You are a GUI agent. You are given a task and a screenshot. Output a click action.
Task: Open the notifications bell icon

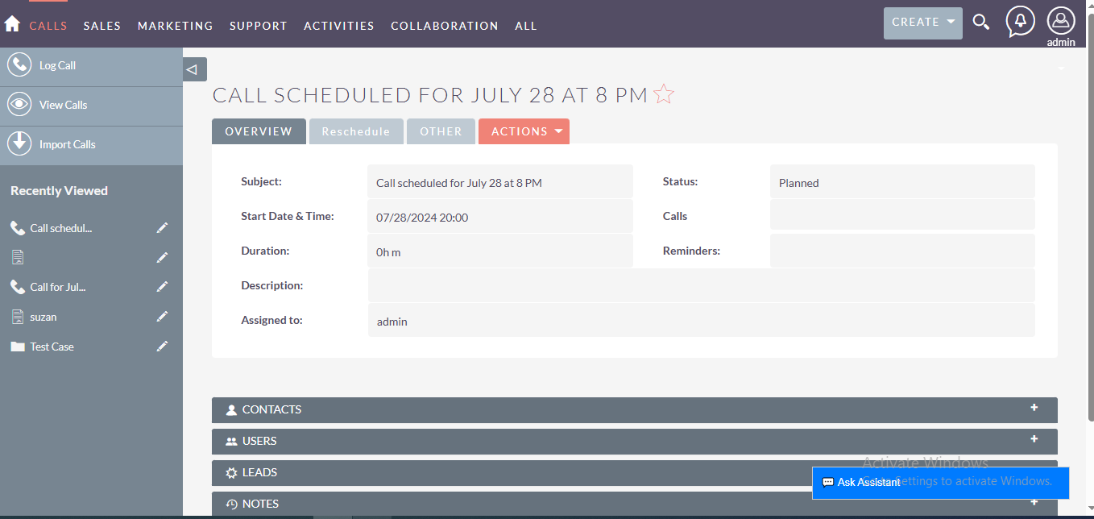tap(1021, 22)
